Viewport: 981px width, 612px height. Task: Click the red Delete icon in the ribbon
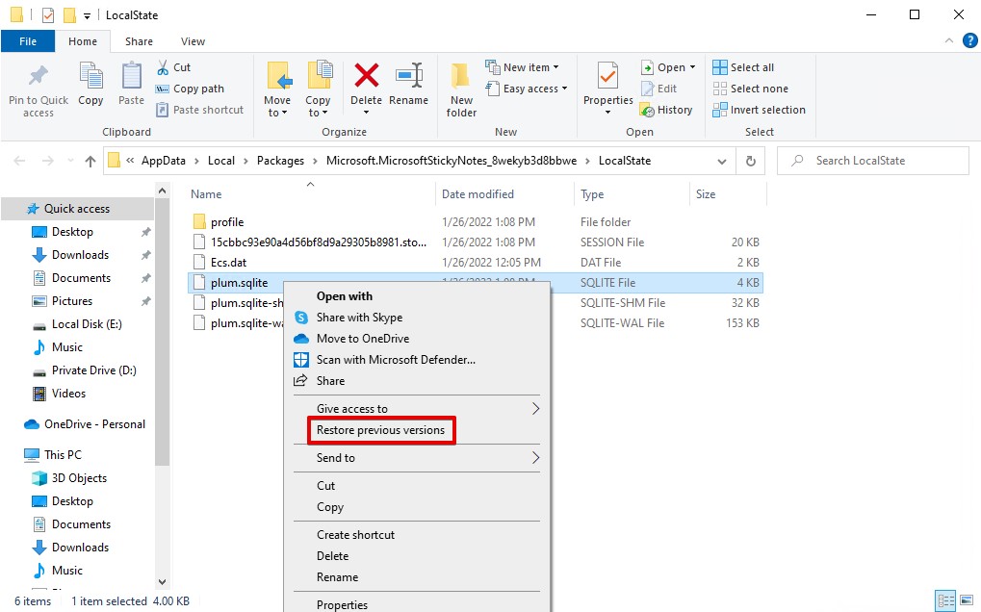point(366,77)
